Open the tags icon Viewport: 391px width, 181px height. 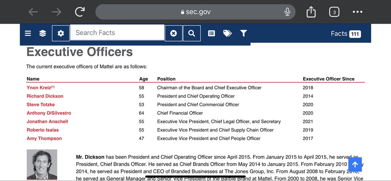click(227, 33)
